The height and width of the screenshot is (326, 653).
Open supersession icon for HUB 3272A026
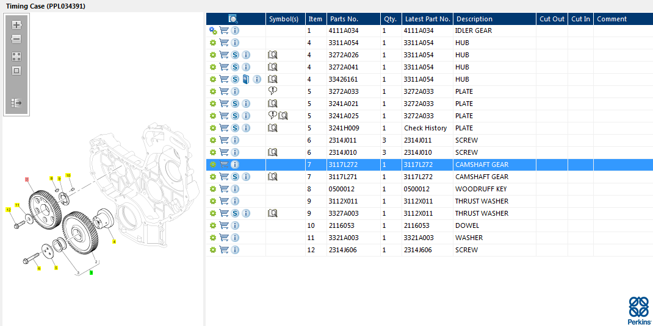[235, 55]
